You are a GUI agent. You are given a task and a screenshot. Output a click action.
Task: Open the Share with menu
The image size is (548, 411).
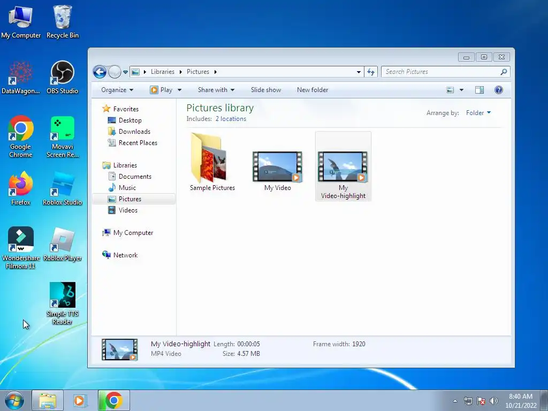pos(216,90)
